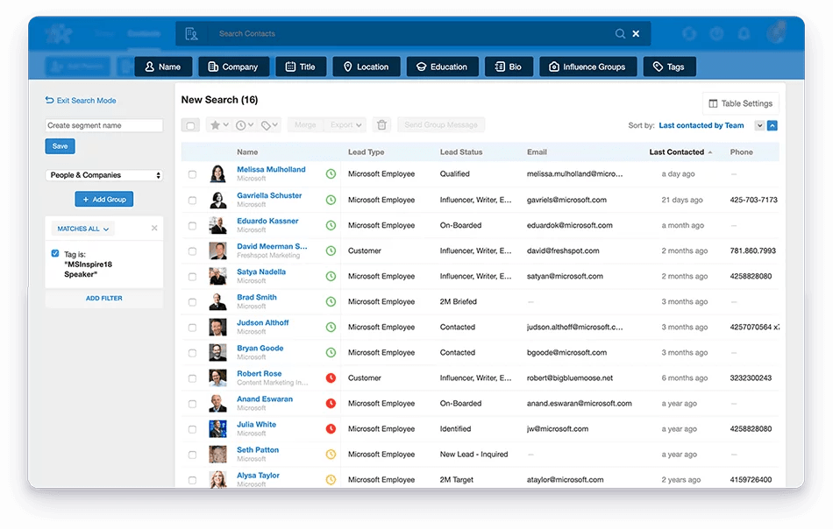Image resolution: width=833 pixels, height=529 pixels.
Task: Open the People & Companies dropdown
Action: [x=103, y=175]
